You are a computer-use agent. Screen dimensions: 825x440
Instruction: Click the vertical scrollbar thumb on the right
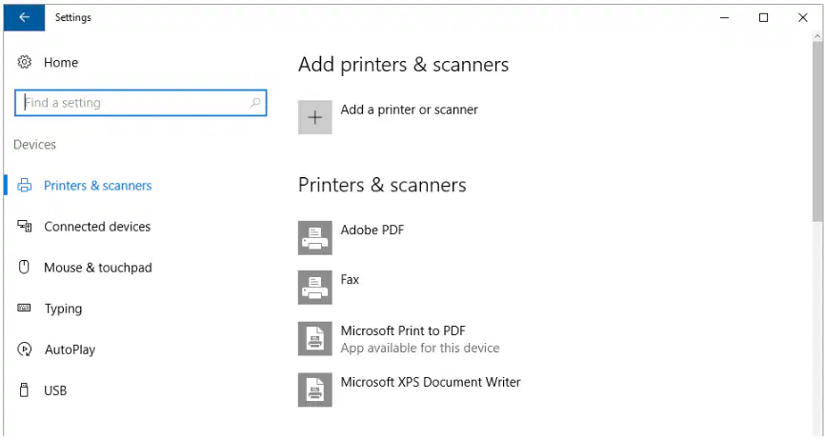pos(817,131)
